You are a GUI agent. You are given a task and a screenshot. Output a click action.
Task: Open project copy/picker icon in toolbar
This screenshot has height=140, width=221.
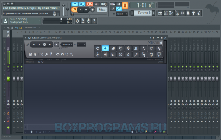point(188,13)
